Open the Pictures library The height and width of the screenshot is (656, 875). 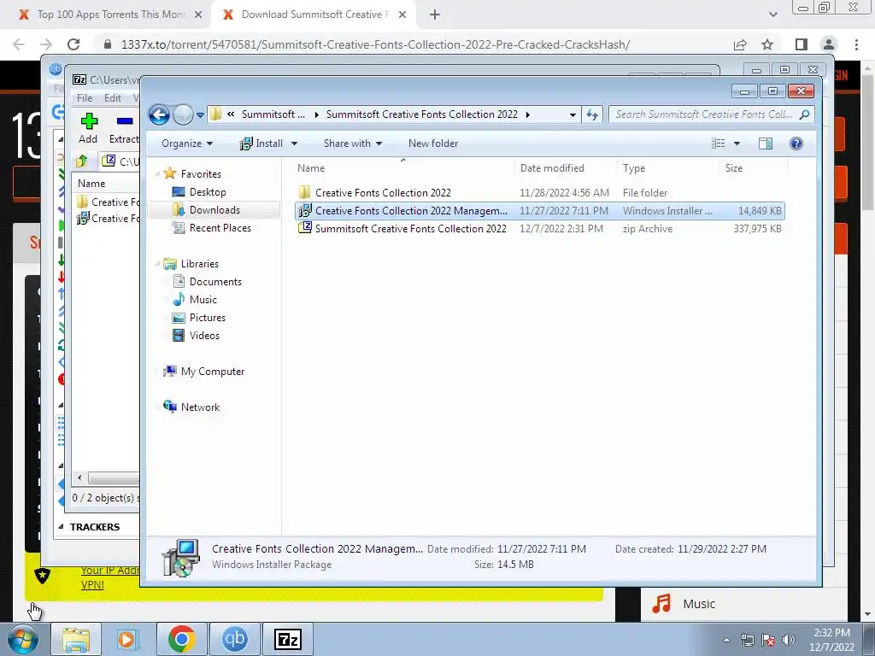[207, 318]
